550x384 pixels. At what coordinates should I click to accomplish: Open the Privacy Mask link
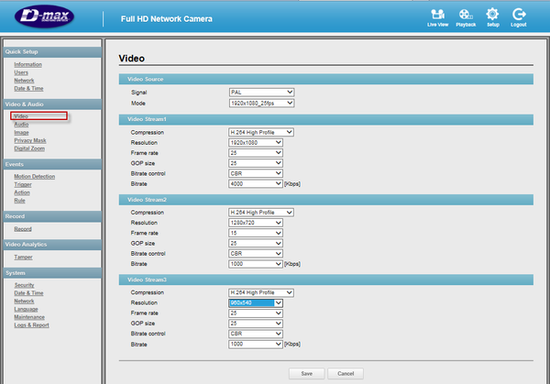coord(30,140)
